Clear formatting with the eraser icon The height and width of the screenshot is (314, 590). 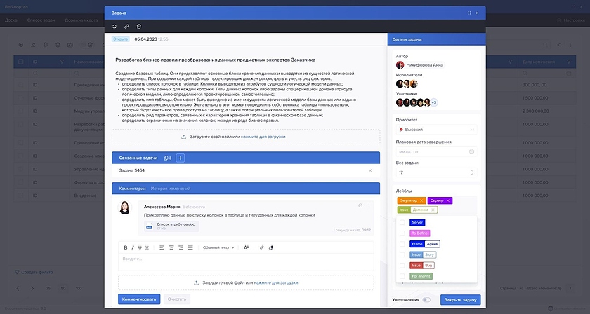(x=271, y=247)
